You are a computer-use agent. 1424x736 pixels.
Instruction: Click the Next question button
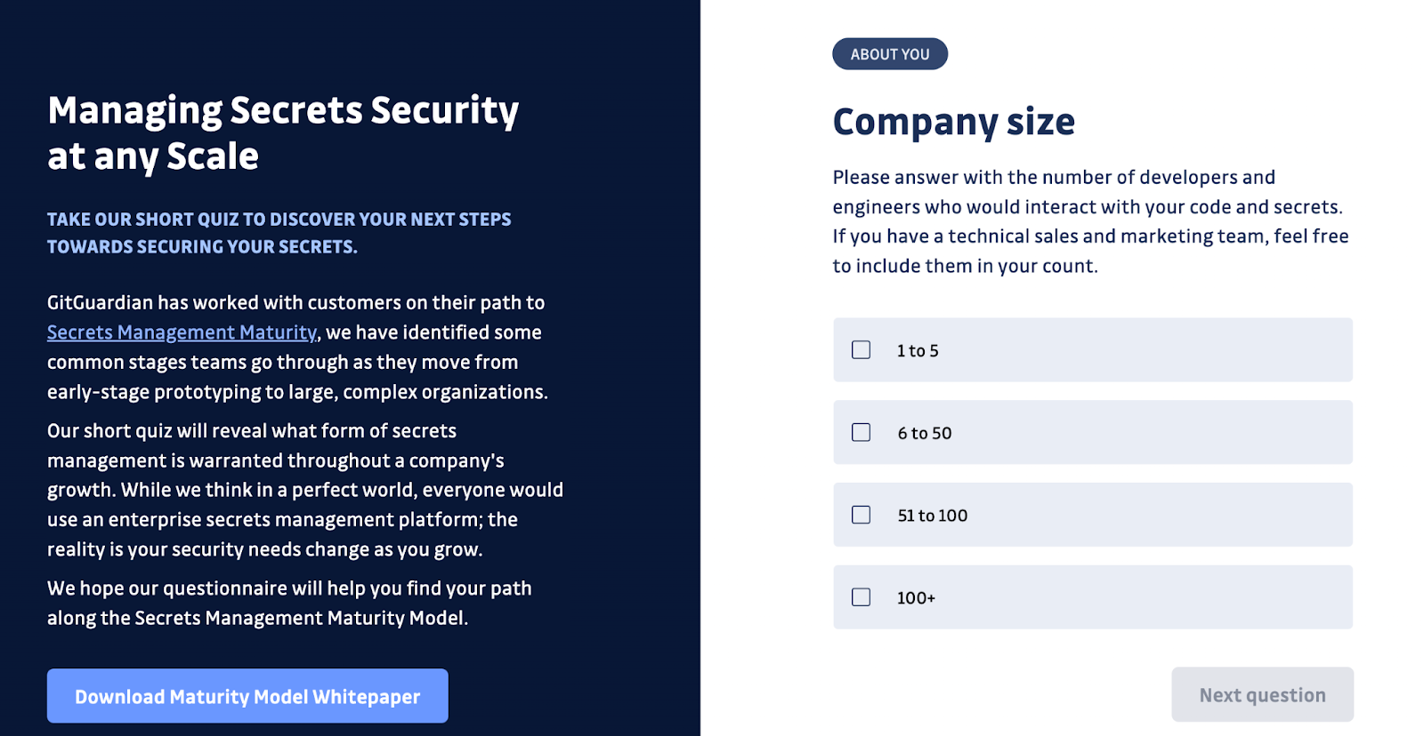coord(1262,694)
